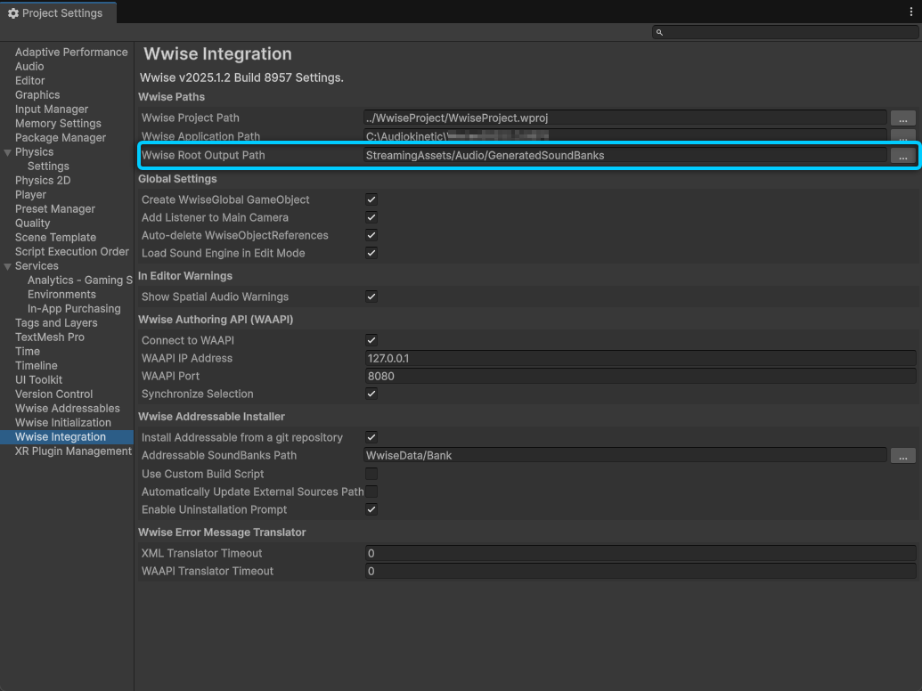The image size is (922, 691).
Task: Click the search magnifier icon
Action: pyautogui.click(x=659, y=32)
